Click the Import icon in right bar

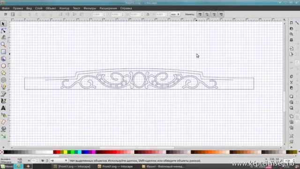pos(291,49)
